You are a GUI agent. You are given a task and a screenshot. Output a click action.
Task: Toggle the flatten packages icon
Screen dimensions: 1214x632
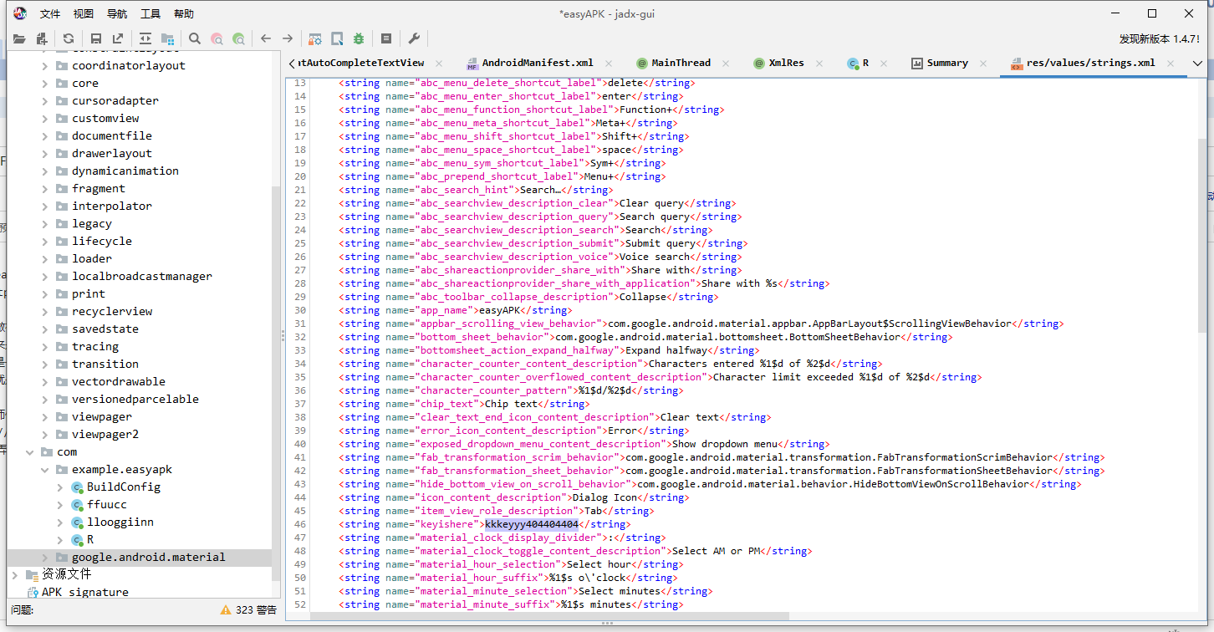168,38
